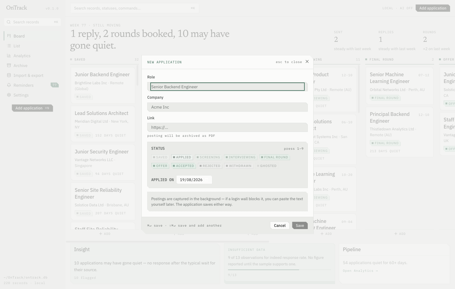Select the WITHDRAWN status chip
The height and width of the screenshot is (289, 455).
[239, 166]
